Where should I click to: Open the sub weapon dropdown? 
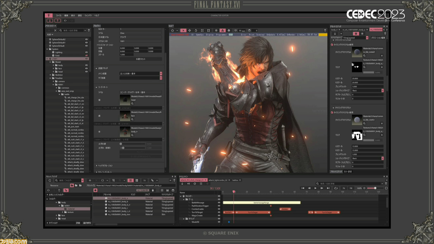coord(161,78)
